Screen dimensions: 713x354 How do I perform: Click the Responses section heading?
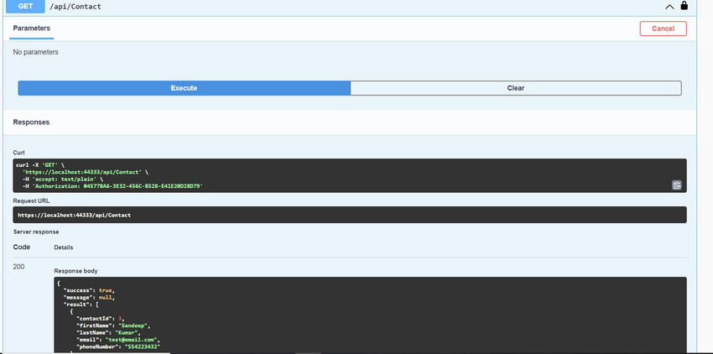31,122
